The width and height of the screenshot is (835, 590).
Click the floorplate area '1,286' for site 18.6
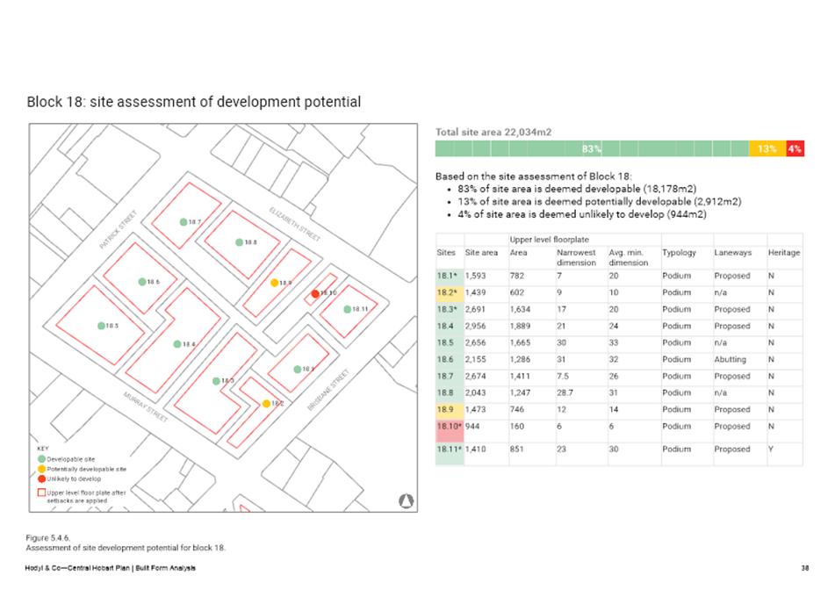point(521,359)
